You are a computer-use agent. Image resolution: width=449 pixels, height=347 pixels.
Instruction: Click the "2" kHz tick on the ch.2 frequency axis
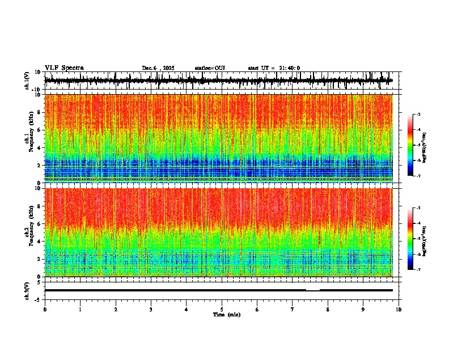40,259
